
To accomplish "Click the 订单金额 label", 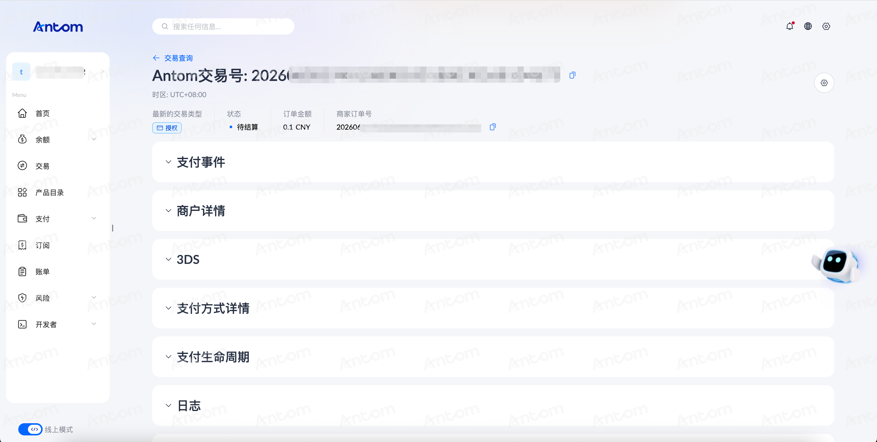I will coord(297,114).
